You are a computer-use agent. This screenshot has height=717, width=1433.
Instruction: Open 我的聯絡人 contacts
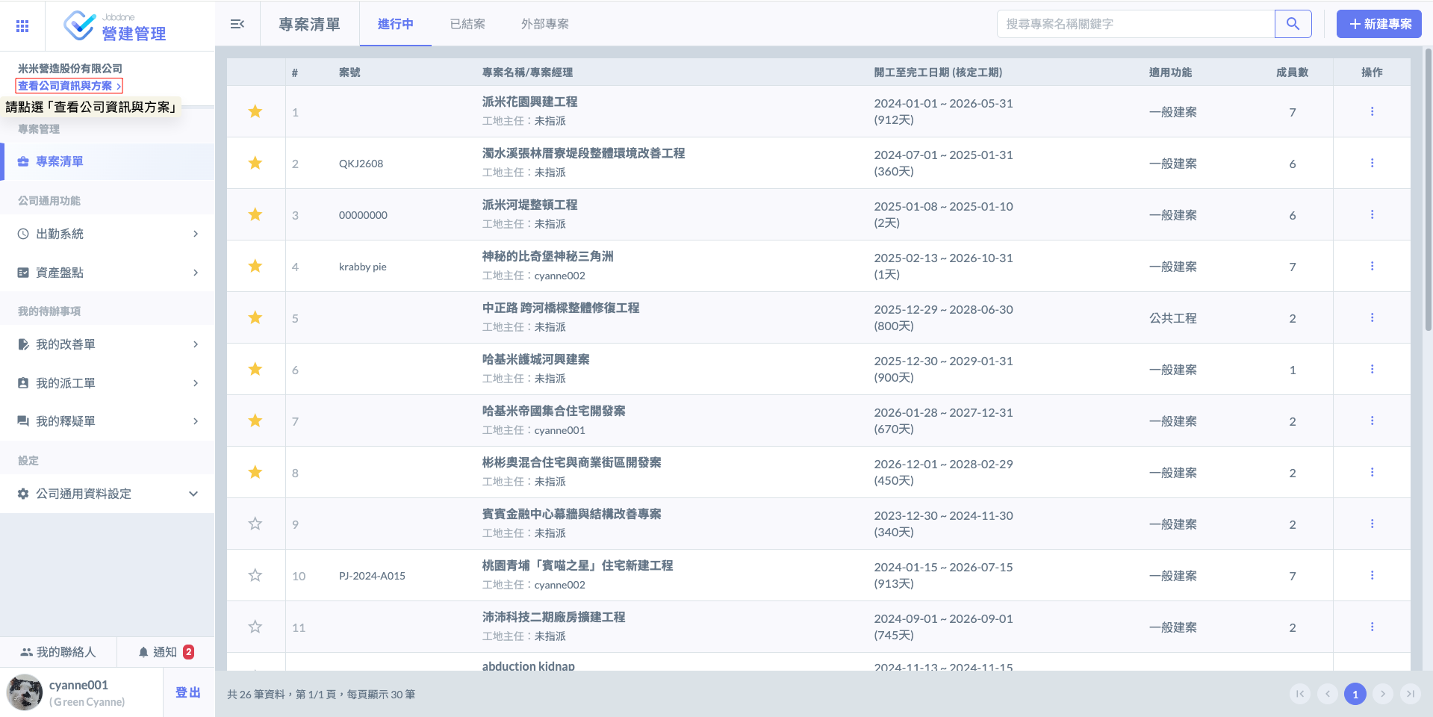58,652
